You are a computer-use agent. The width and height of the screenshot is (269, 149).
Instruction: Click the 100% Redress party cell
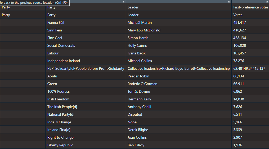(59, 91)
